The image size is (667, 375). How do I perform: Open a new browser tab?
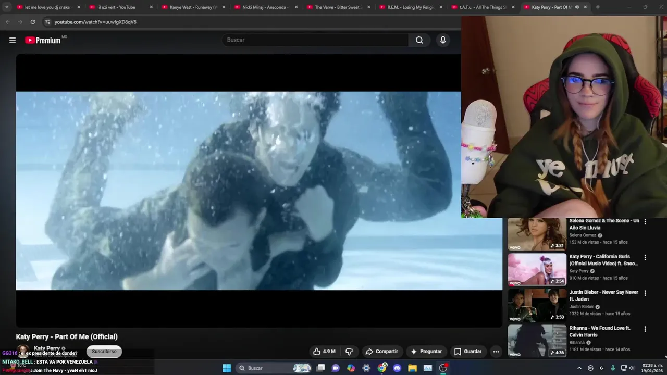coord(598,7)
